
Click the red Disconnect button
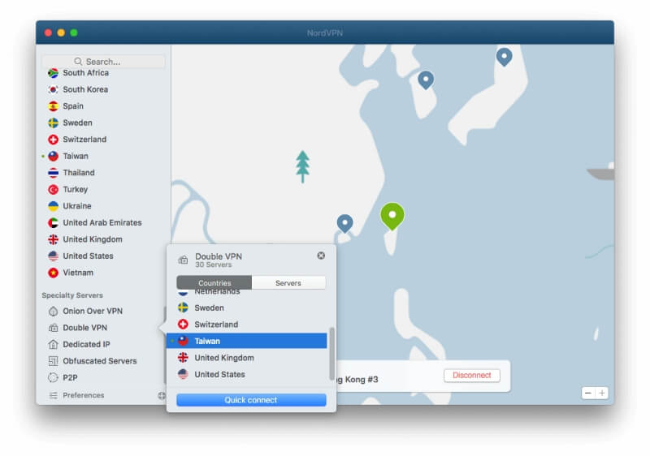[x=471, y=376]
